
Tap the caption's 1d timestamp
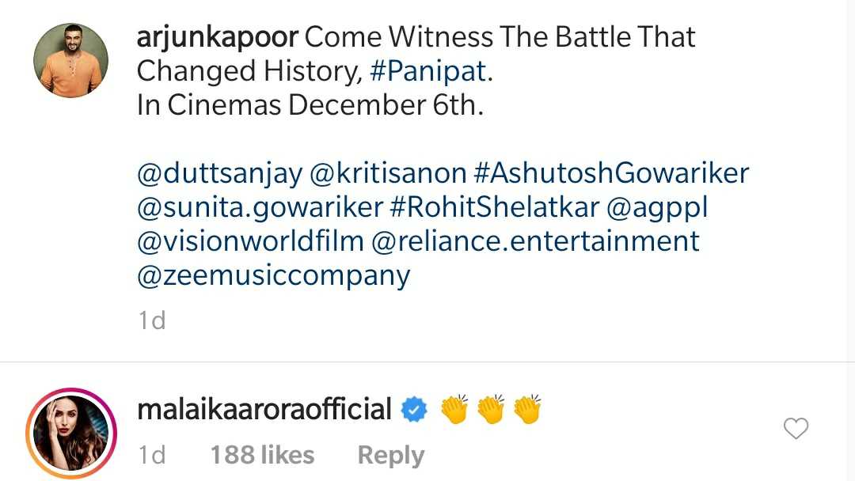151,320
